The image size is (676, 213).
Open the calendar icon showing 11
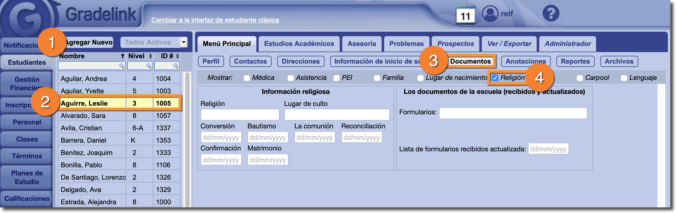[465, 15]
